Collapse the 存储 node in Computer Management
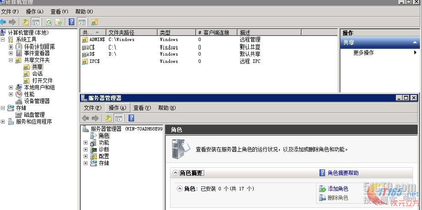 point(3,108)
